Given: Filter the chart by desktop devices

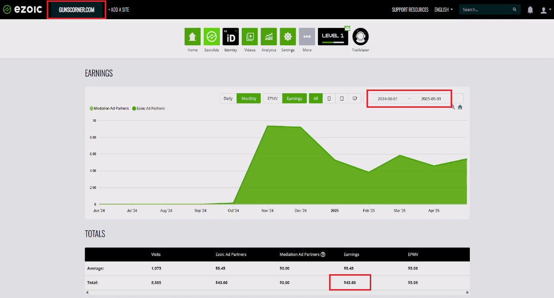Looking at the screenshot, I should click(x=354, y=98).
